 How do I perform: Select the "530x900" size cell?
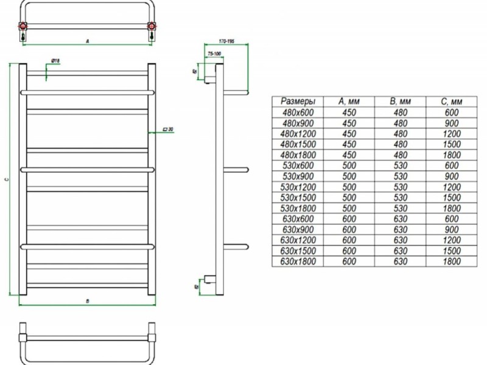pos(298,176)
